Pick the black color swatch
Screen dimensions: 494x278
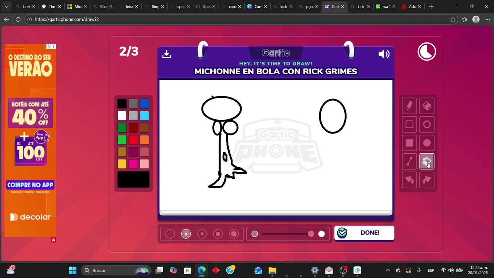click(x=122, y=103)
